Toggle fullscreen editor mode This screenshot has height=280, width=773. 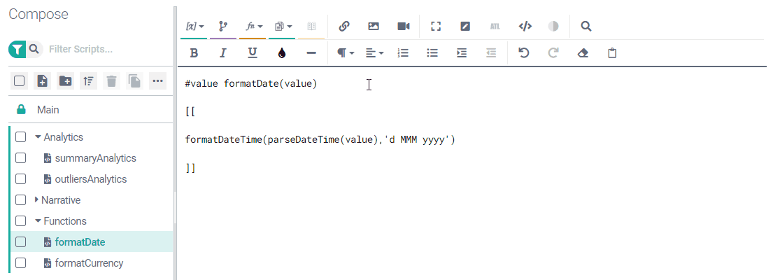pyautogui.click(x=435, y=27)
